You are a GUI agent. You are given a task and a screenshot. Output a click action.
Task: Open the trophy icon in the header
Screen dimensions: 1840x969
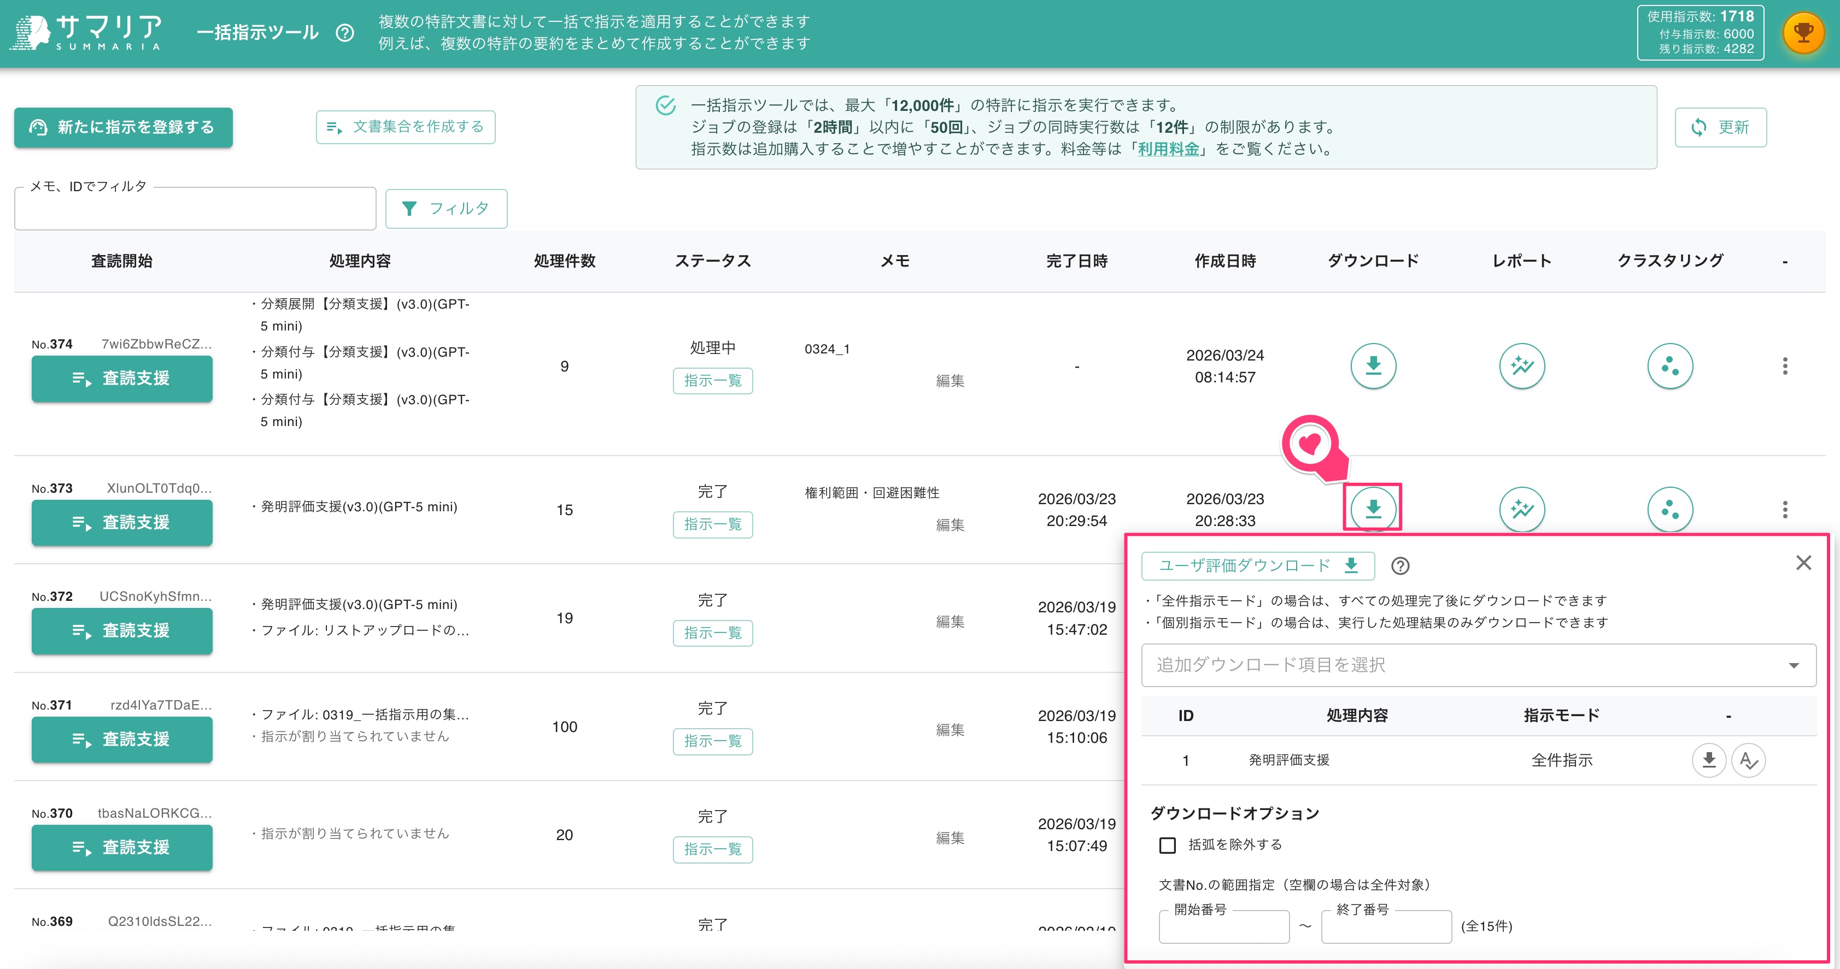1803,33
